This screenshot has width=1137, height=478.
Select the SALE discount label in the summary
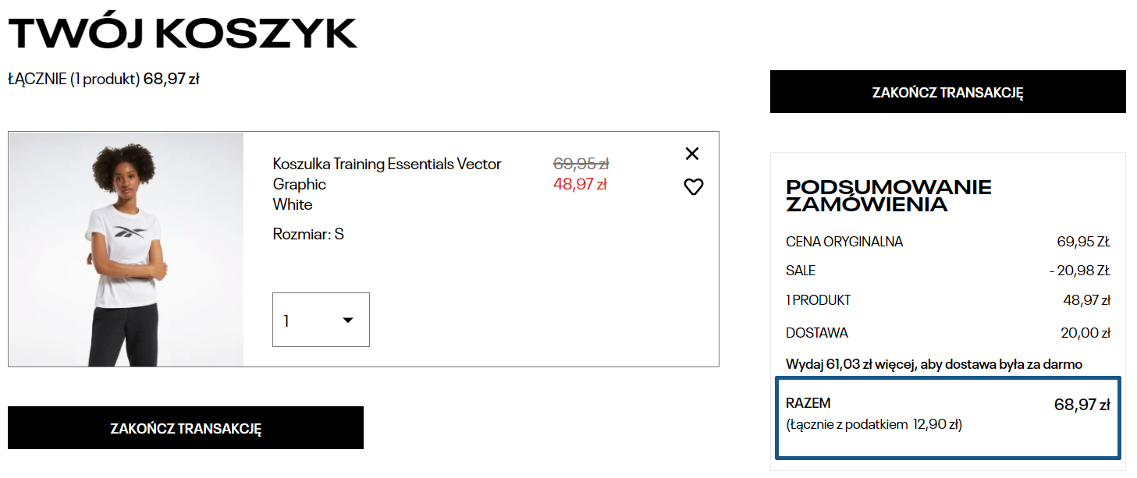[x=801, y=271]
